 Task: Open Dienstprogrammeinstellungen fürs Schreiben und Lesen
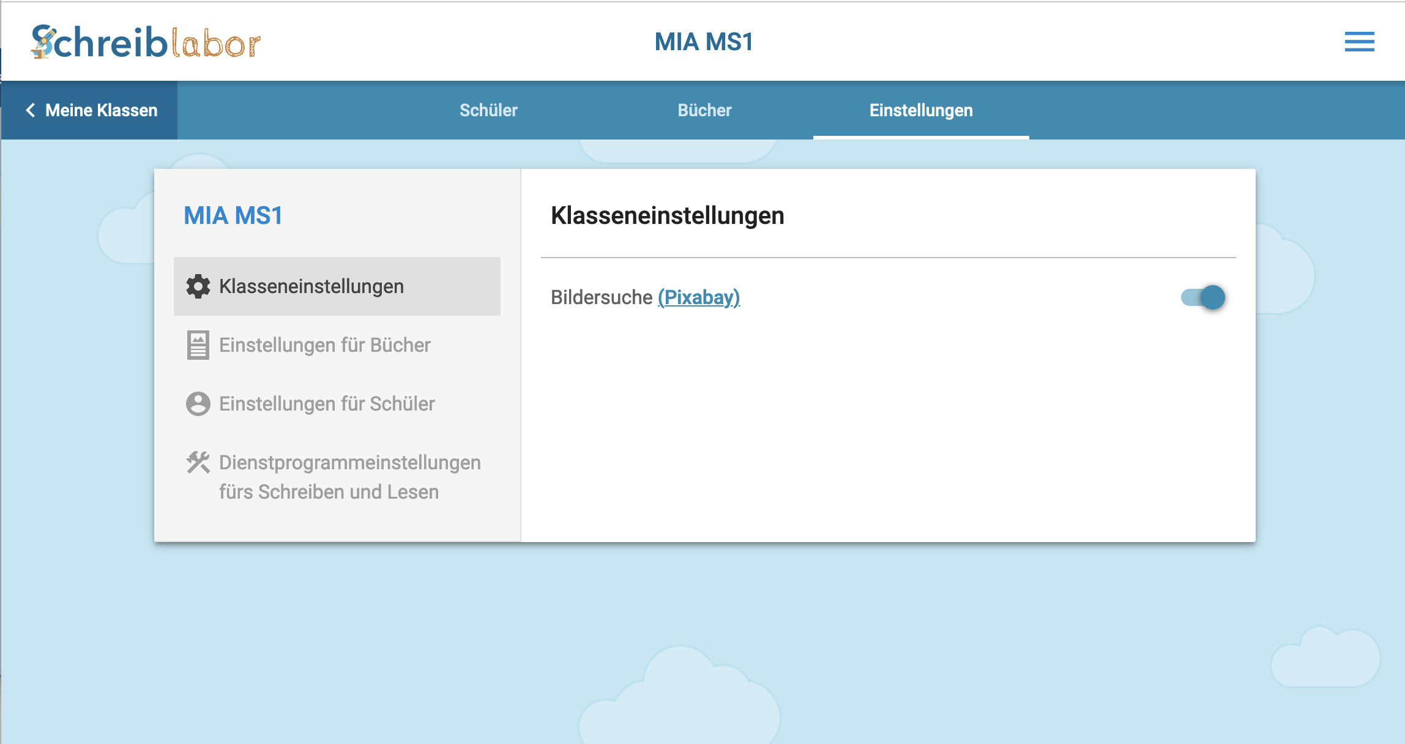[349, 477]
